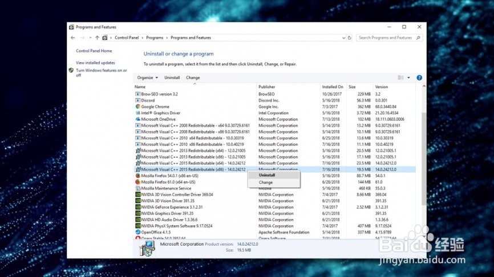The width and height of the screenshot is (494, 277).
Task: Sort by Installed On column header
Action: tap(333, 86)
